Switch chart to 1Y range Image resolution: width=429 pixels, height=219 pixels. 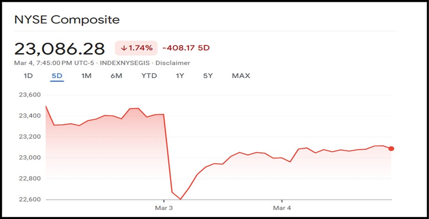point(179,76)
